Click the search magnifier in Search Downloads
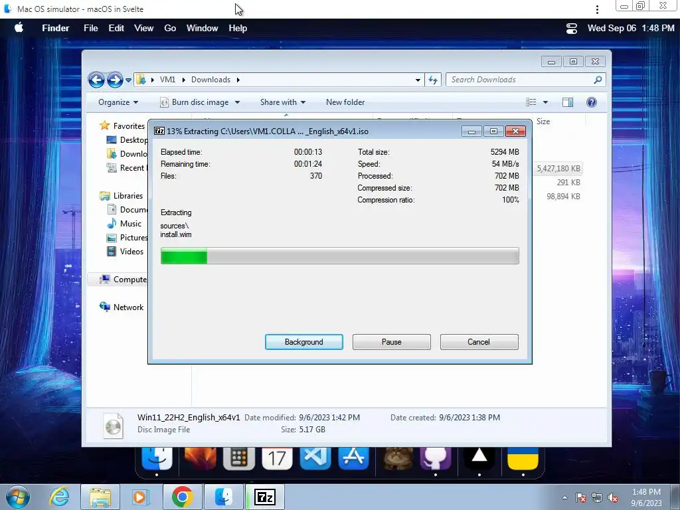Screen dimensions: 680x510 pos(598,80)
